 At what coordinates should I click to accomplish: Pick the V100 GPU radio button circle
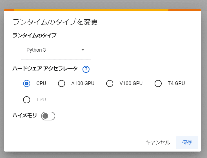pyautogui.click(x=110, y=83)
